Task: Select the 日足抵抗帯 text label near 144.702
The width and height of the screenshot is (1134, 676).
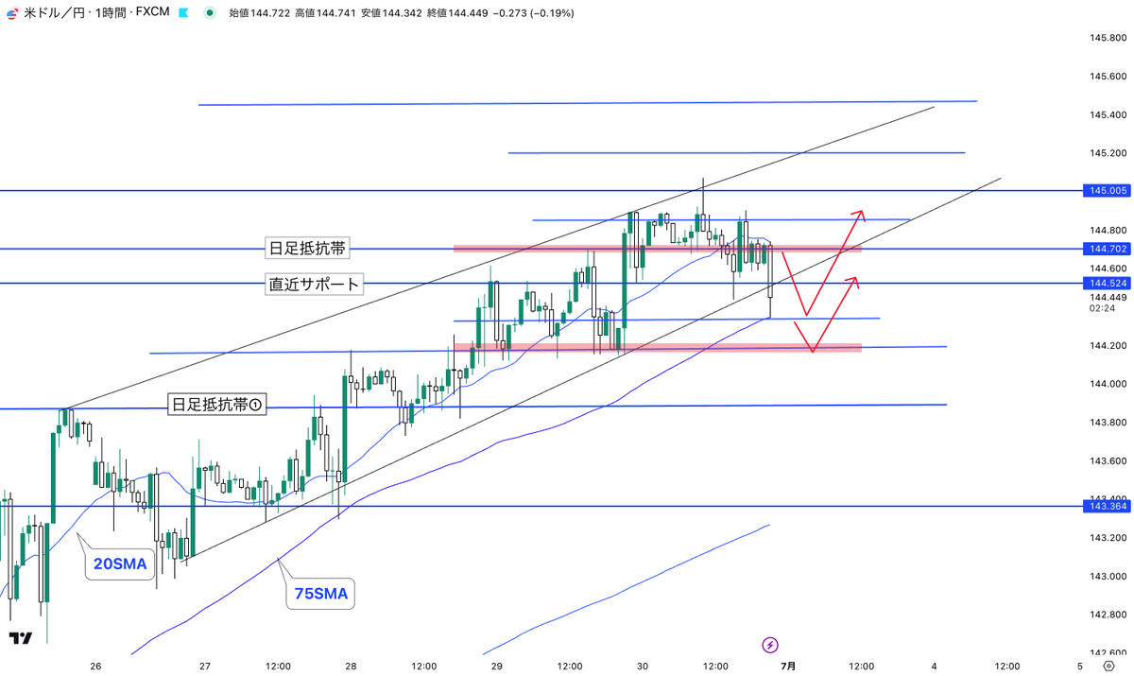Action: (307, 249)
